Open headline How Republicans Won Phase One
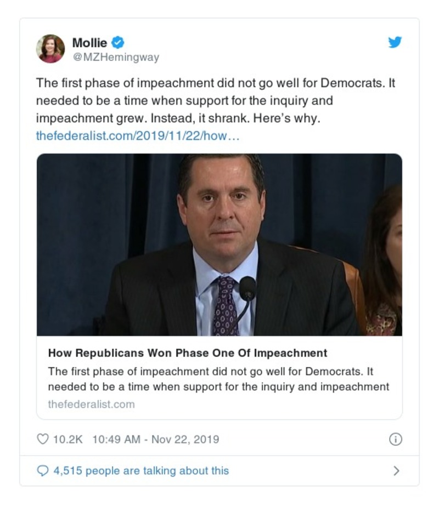Viewport: 439px width, 512px height. 187,353
